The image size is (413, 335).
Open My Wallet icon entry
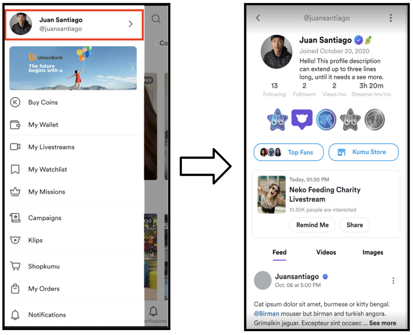(x=15, y=125)
